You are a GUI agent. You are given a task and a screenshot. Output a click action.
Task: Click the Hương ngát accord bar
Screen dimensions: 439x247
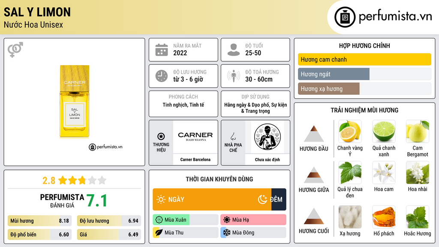point(364,74)
